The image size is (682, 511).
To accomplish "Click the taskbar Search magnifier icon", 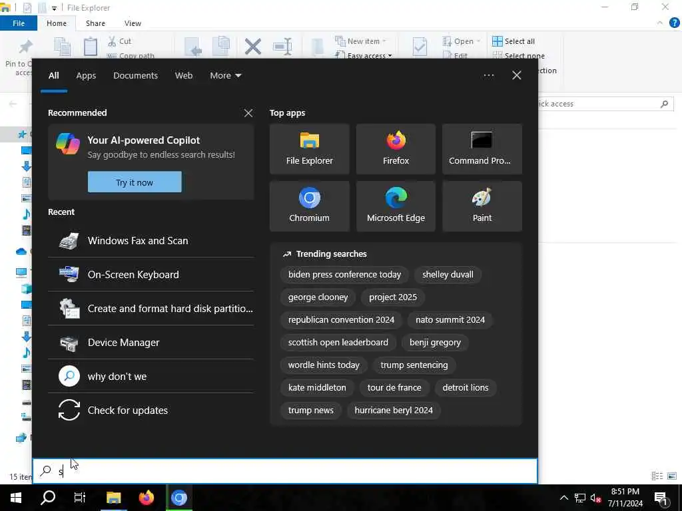I will 48,498.
